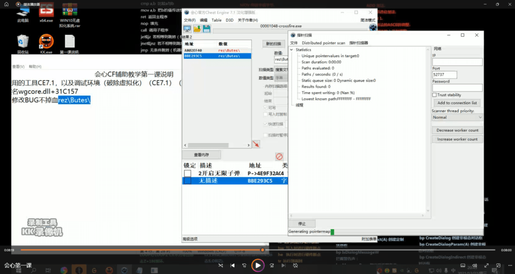Open the Distributed pointer scan menu
The height and width of the screenshot is (274, 515).
click(323, 43)
